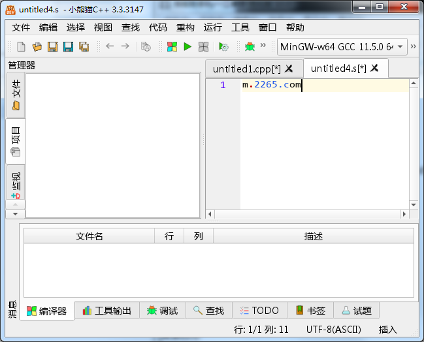Click the 管理器 panel title

(22, 65)
